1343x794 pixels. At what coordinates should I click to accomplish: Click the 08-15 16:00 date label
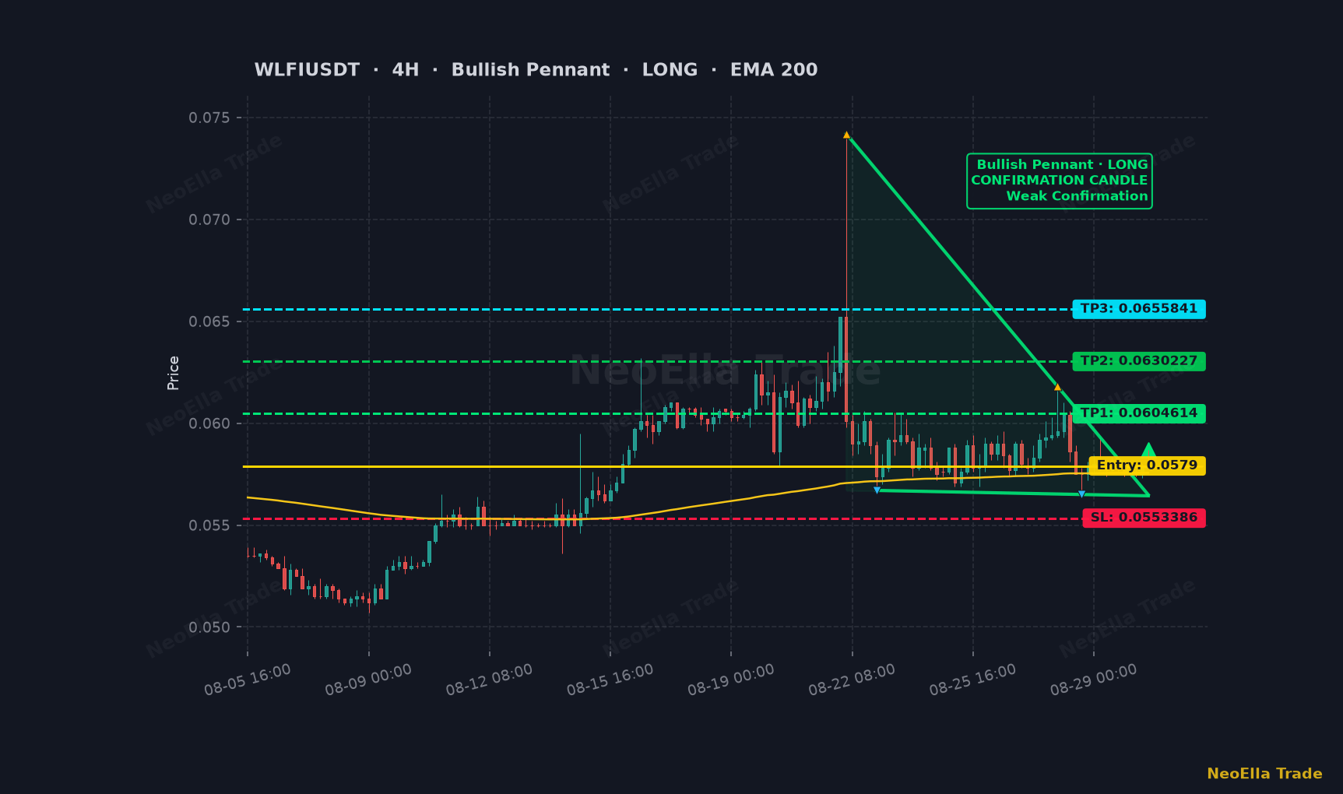click(610, 680)
